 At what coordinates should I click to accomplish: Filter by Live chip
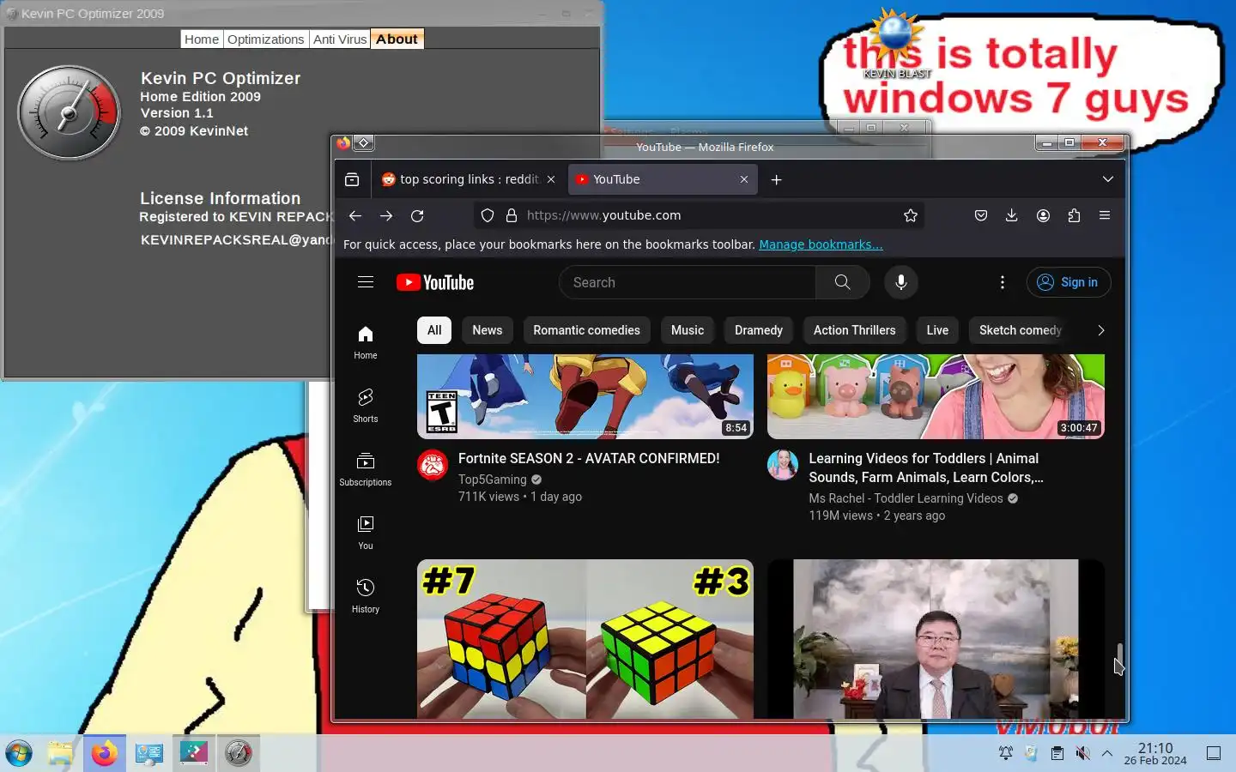[x=937, y=330]
